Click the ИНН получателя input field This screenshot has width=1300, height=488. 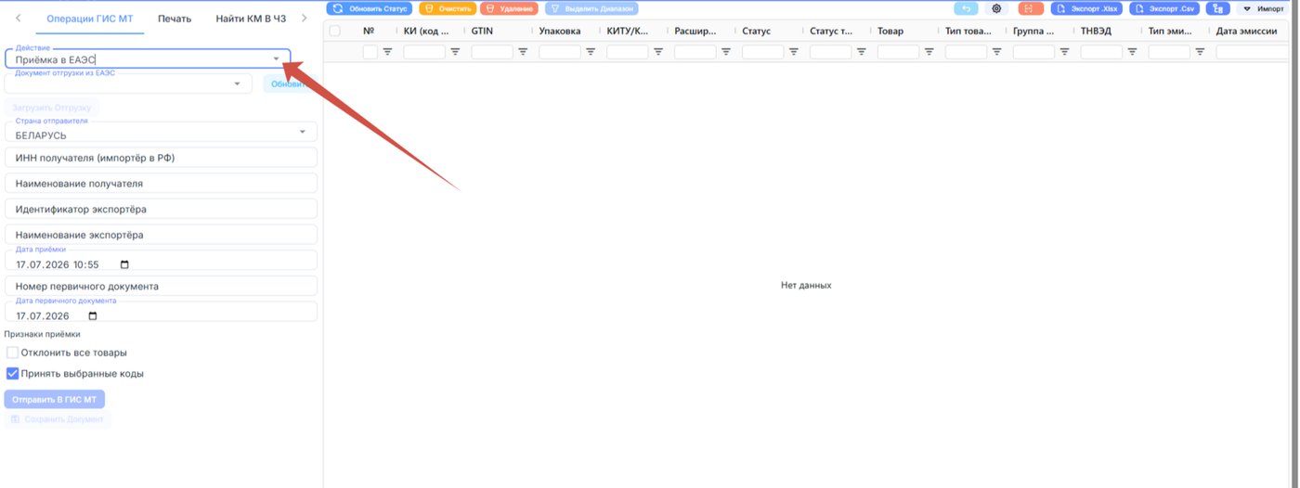[x=161, y=158]
